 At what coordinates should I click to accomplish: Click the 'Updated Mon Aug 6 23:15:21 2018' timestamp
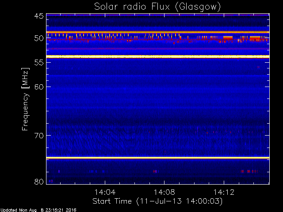[x=38, y=210]
